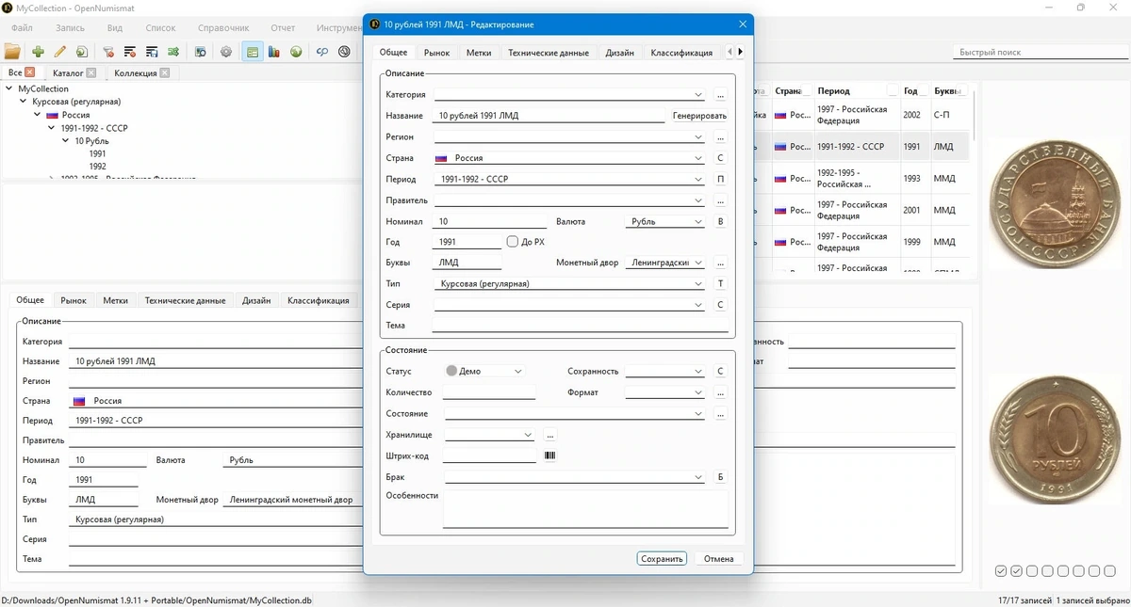
Task: Collapse the Россия tree node
Action: pos(37,115)
